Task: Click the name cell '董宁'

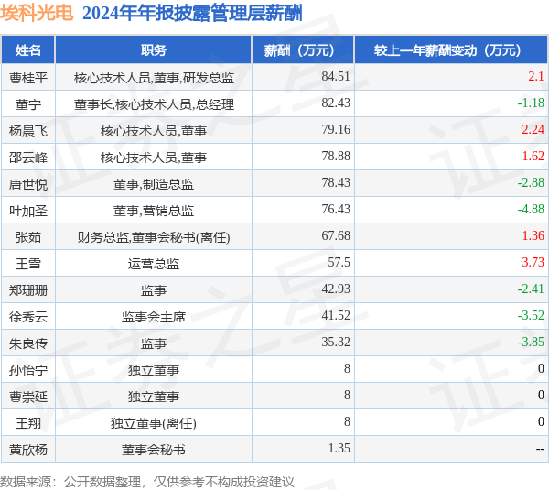Action: (28, 104)
